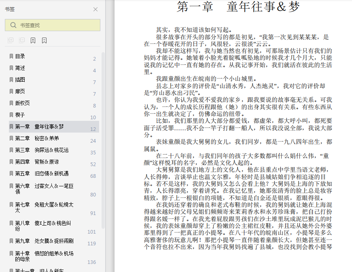Click the bookmark icon beside 版权页

click(11, 103)
